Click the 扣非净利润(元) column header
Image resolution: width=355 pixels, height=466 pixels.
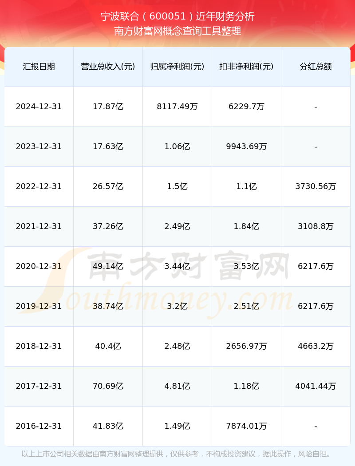(x=247, y=67)
